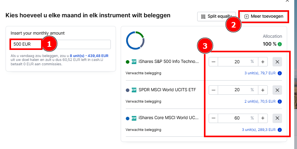Screen dimensions: 297x149
Task: Click the allocation donut chart
Action: click(135, 40)
